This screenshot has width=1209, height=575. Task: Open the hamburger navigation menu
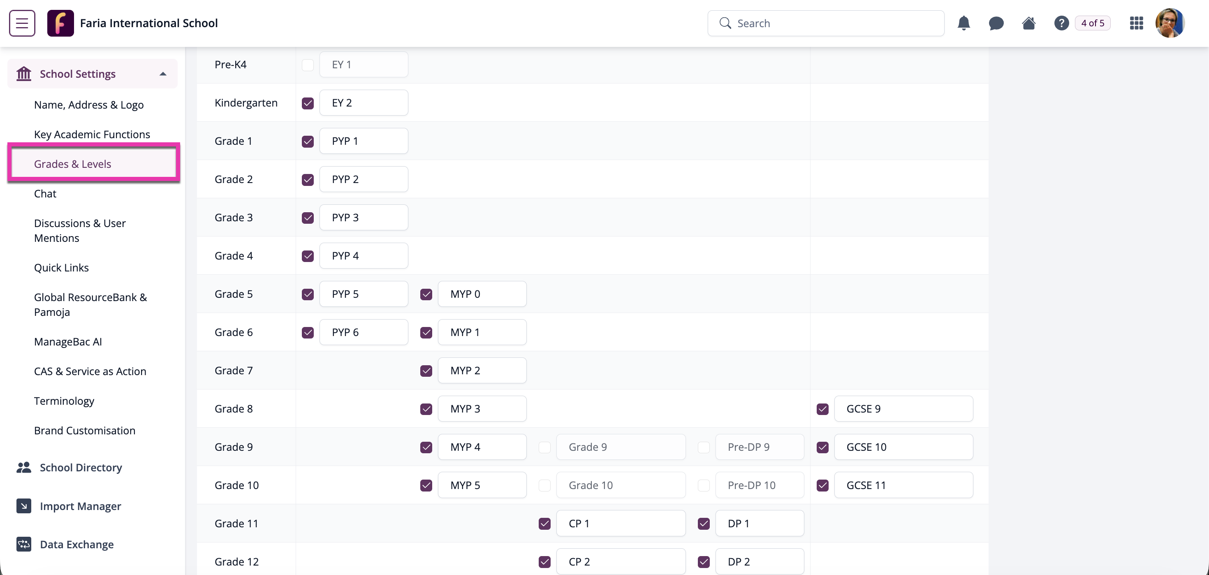[22, 23]
